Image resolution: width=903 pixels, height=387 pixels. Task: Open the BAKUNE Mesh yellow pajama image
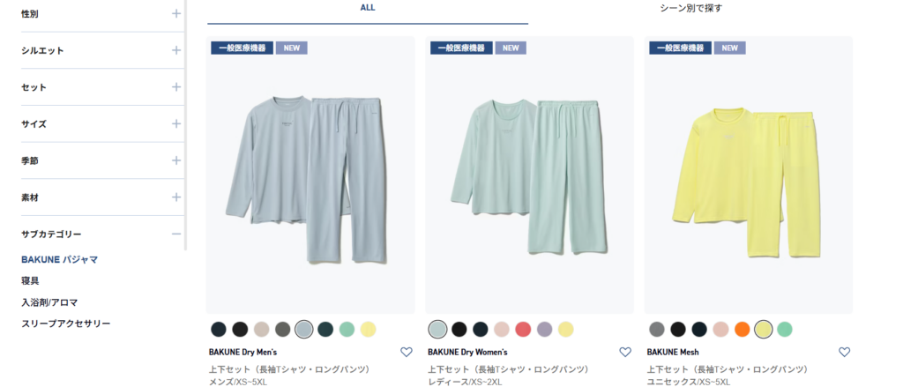click(x=748, y=176)
